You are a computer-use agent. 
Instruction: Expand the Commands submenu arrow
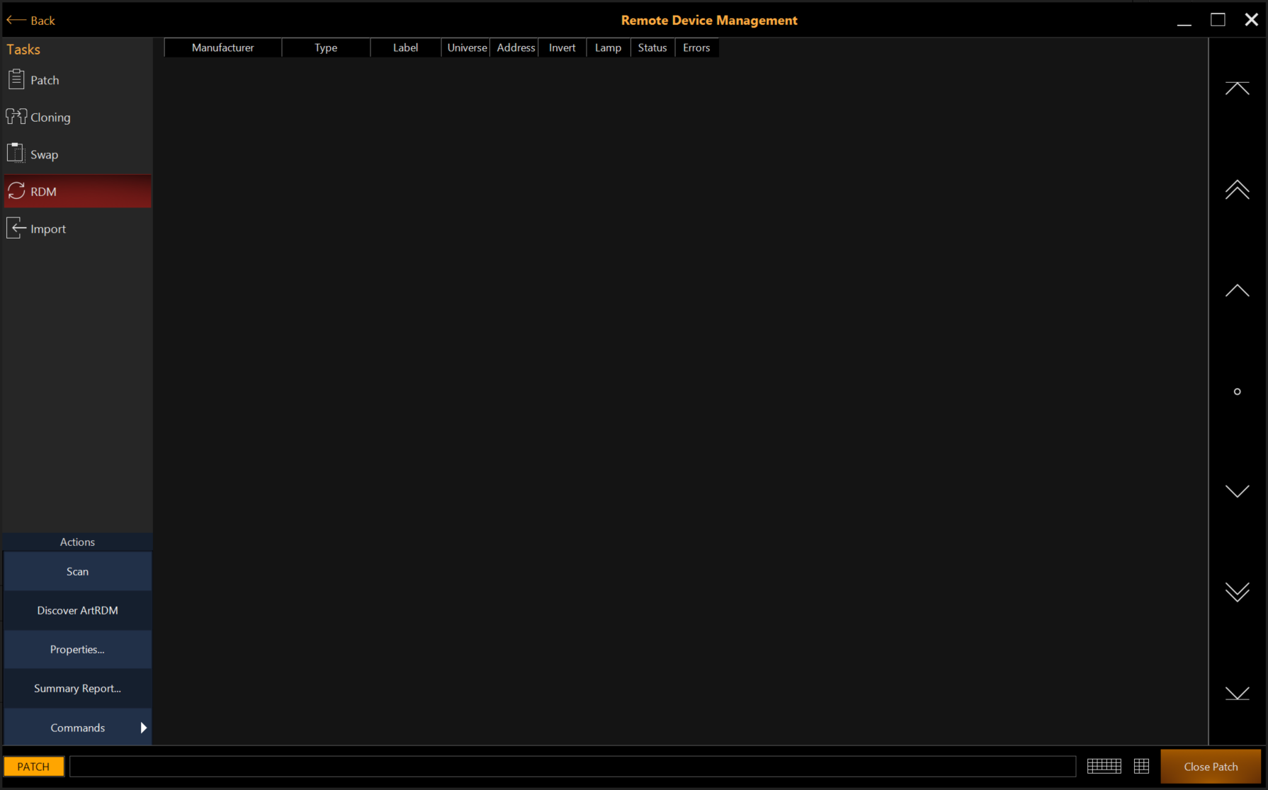(144, 728)
